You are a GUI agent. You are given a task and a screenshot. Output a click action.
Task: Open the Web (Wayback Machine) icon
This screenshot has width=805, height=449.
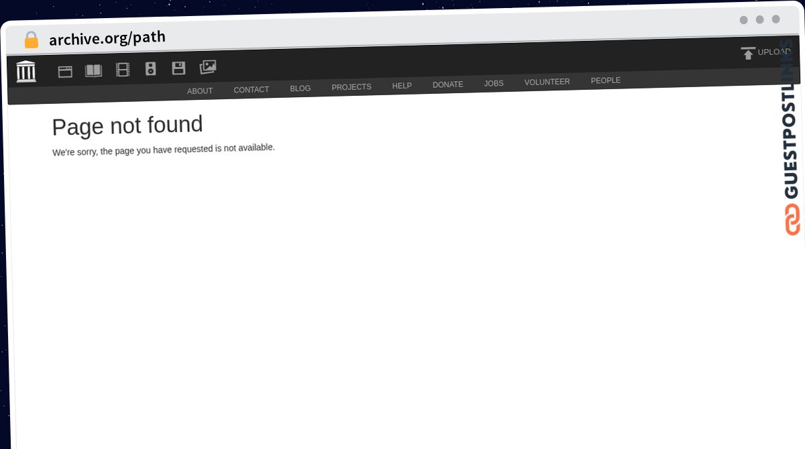65,72
